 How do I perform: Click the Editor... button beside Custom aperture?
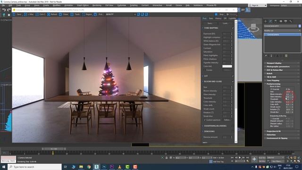coord(227,120)
